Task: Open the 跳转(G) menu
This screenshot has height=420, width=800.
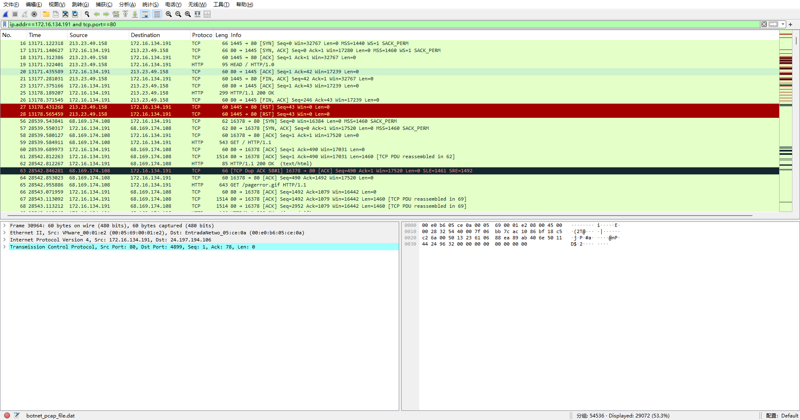Action: pos(80,5)
